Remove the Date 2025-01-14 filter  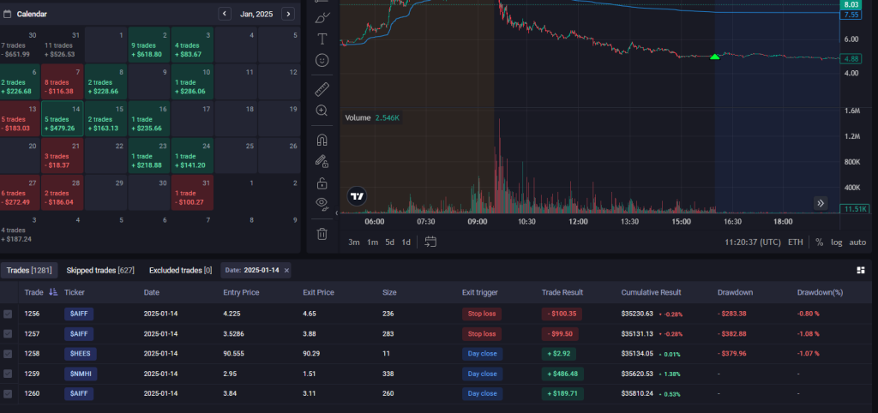pos(286,270)
